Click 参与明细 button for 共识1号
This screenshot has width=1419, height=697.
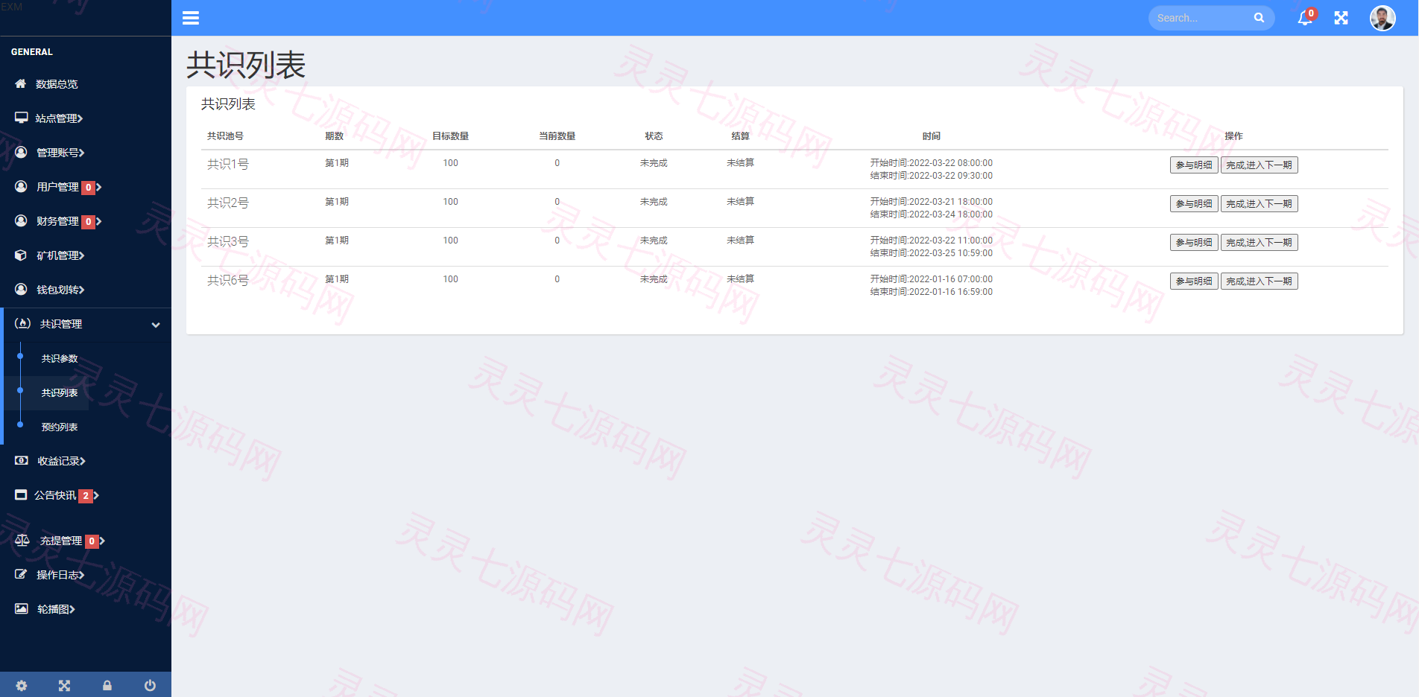click(x=1194, y=165)
